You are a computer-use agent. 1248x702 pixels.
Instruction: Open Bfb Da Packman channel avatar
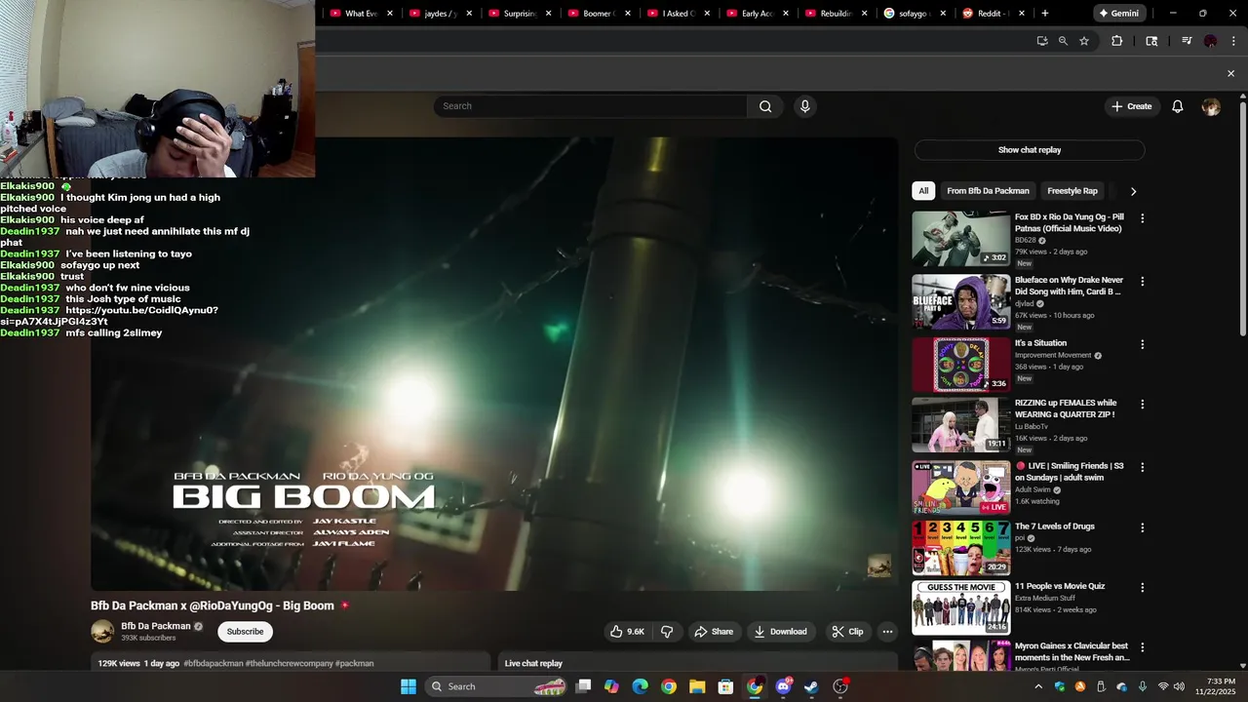[102, 632]
